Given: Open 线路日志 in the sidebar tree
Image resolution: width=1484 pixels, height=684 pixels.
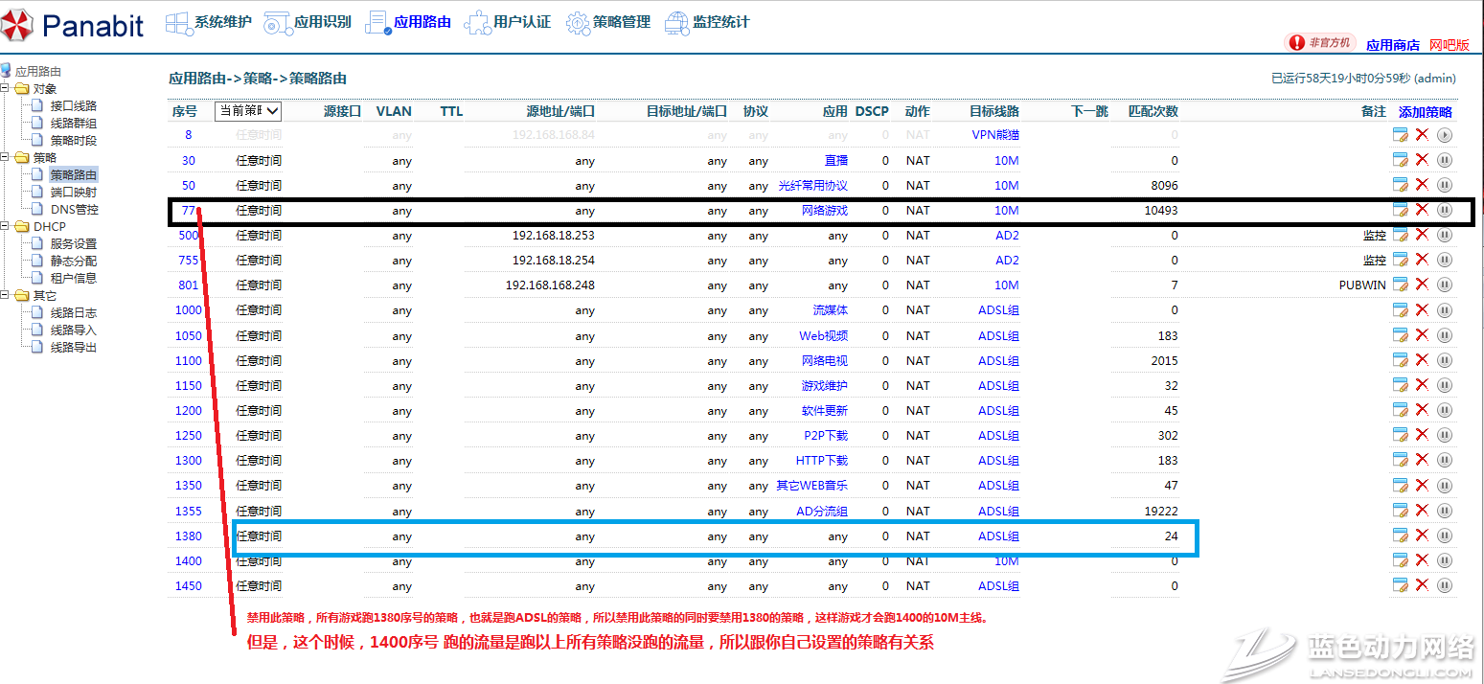Looking at the screenshot, I should (73, 312).
